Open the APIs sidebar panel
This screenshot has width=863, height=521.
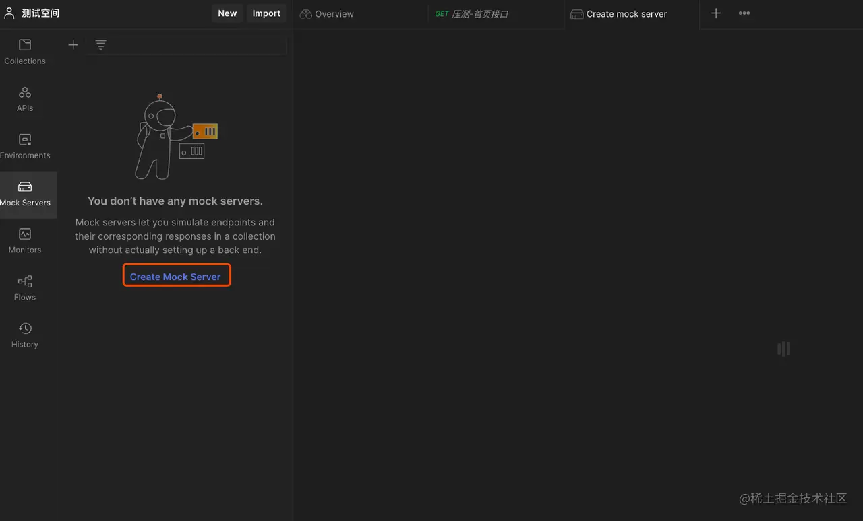point(25,99)
